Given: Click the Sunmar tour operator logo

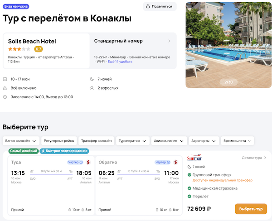Looking at the screenshot, I should click(x=194, y=158).
